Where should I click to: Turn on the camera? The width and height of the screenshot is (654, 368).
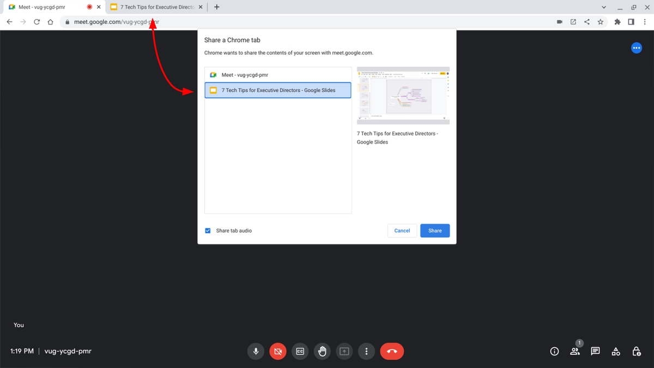coord(278,351)
